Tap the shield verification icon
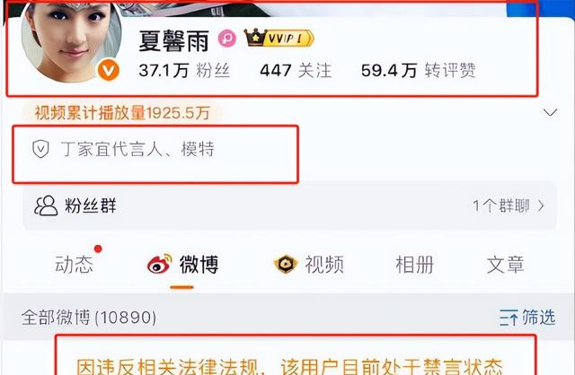575x375 pixels. (x=40, y=149)
